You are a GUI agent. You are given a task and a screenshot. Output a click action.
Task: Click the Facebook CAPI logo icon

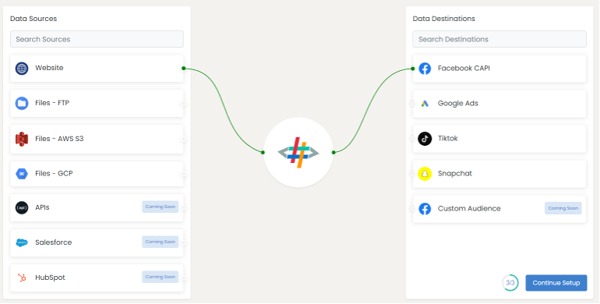(425, 69)
